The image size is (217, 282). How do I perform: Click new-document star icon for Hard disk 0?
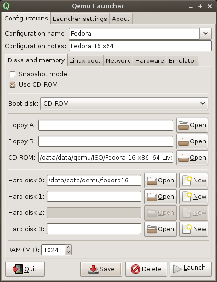187,181
